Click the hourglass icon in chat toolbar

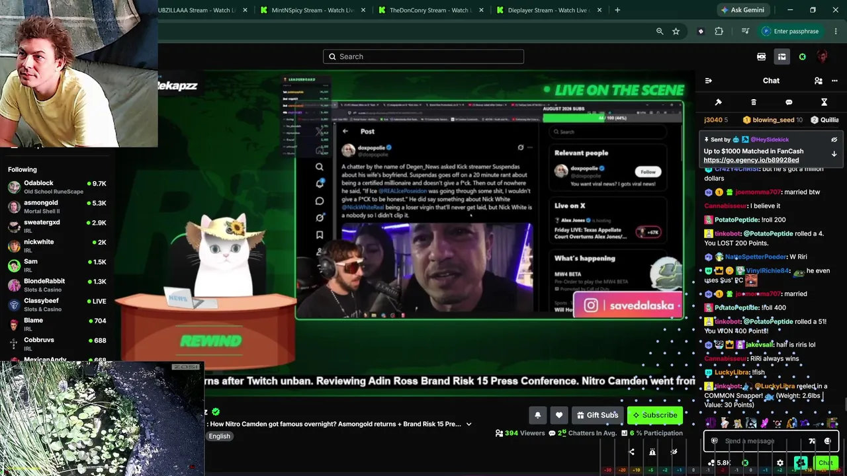[x=824, y=102]
